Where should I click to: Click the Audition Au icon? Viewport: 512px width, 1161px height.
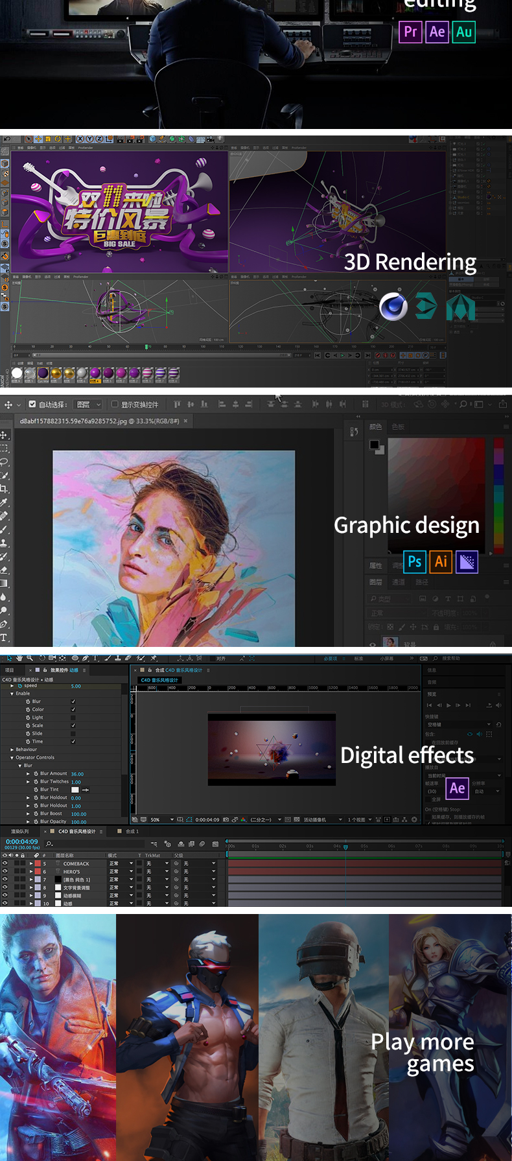coord(464,32)
